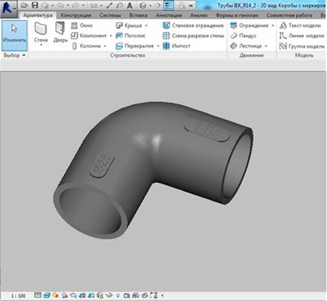Click the Save icon in quick access toolbar
327x301 pixels.
(x=35, y=5)
